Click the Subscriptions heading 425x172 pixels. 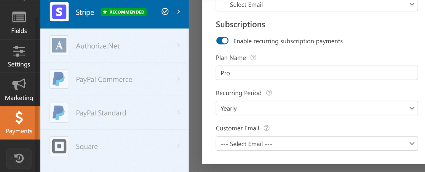click(x=240, y=24)
